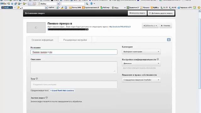Click the weather +5°C indicator

click(185, 8)
